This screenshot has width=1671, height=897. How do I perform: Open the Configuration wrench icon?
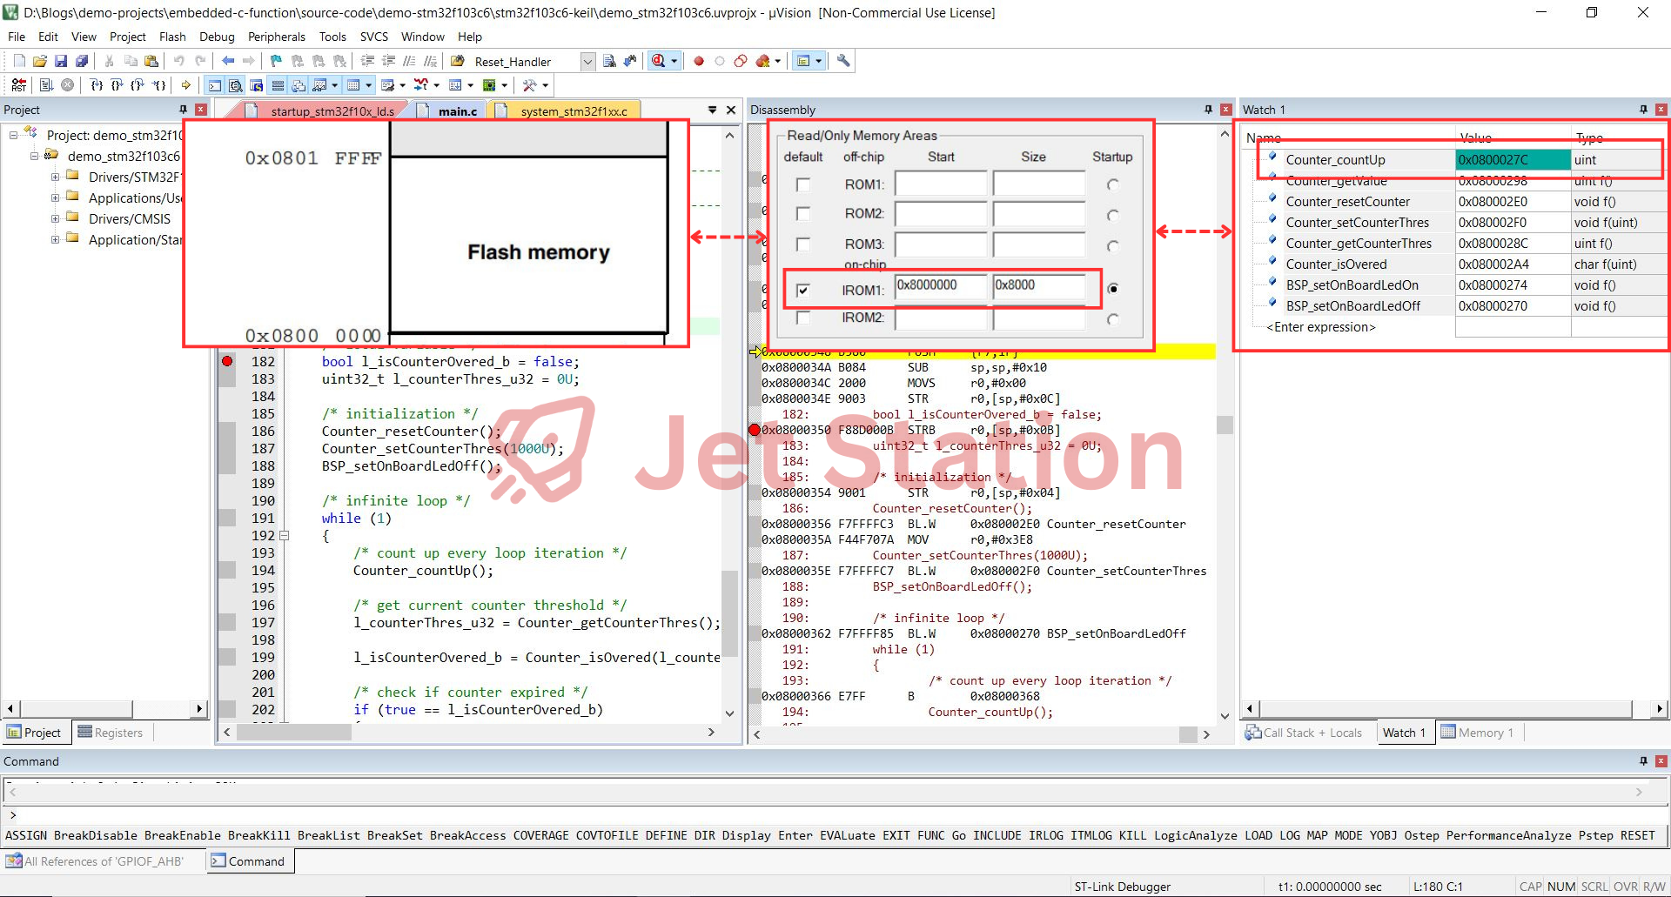click(x=842, y=61)
